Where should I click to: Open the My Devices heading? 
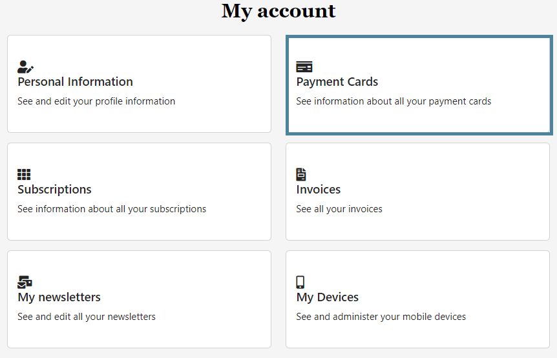click(328, 297)
